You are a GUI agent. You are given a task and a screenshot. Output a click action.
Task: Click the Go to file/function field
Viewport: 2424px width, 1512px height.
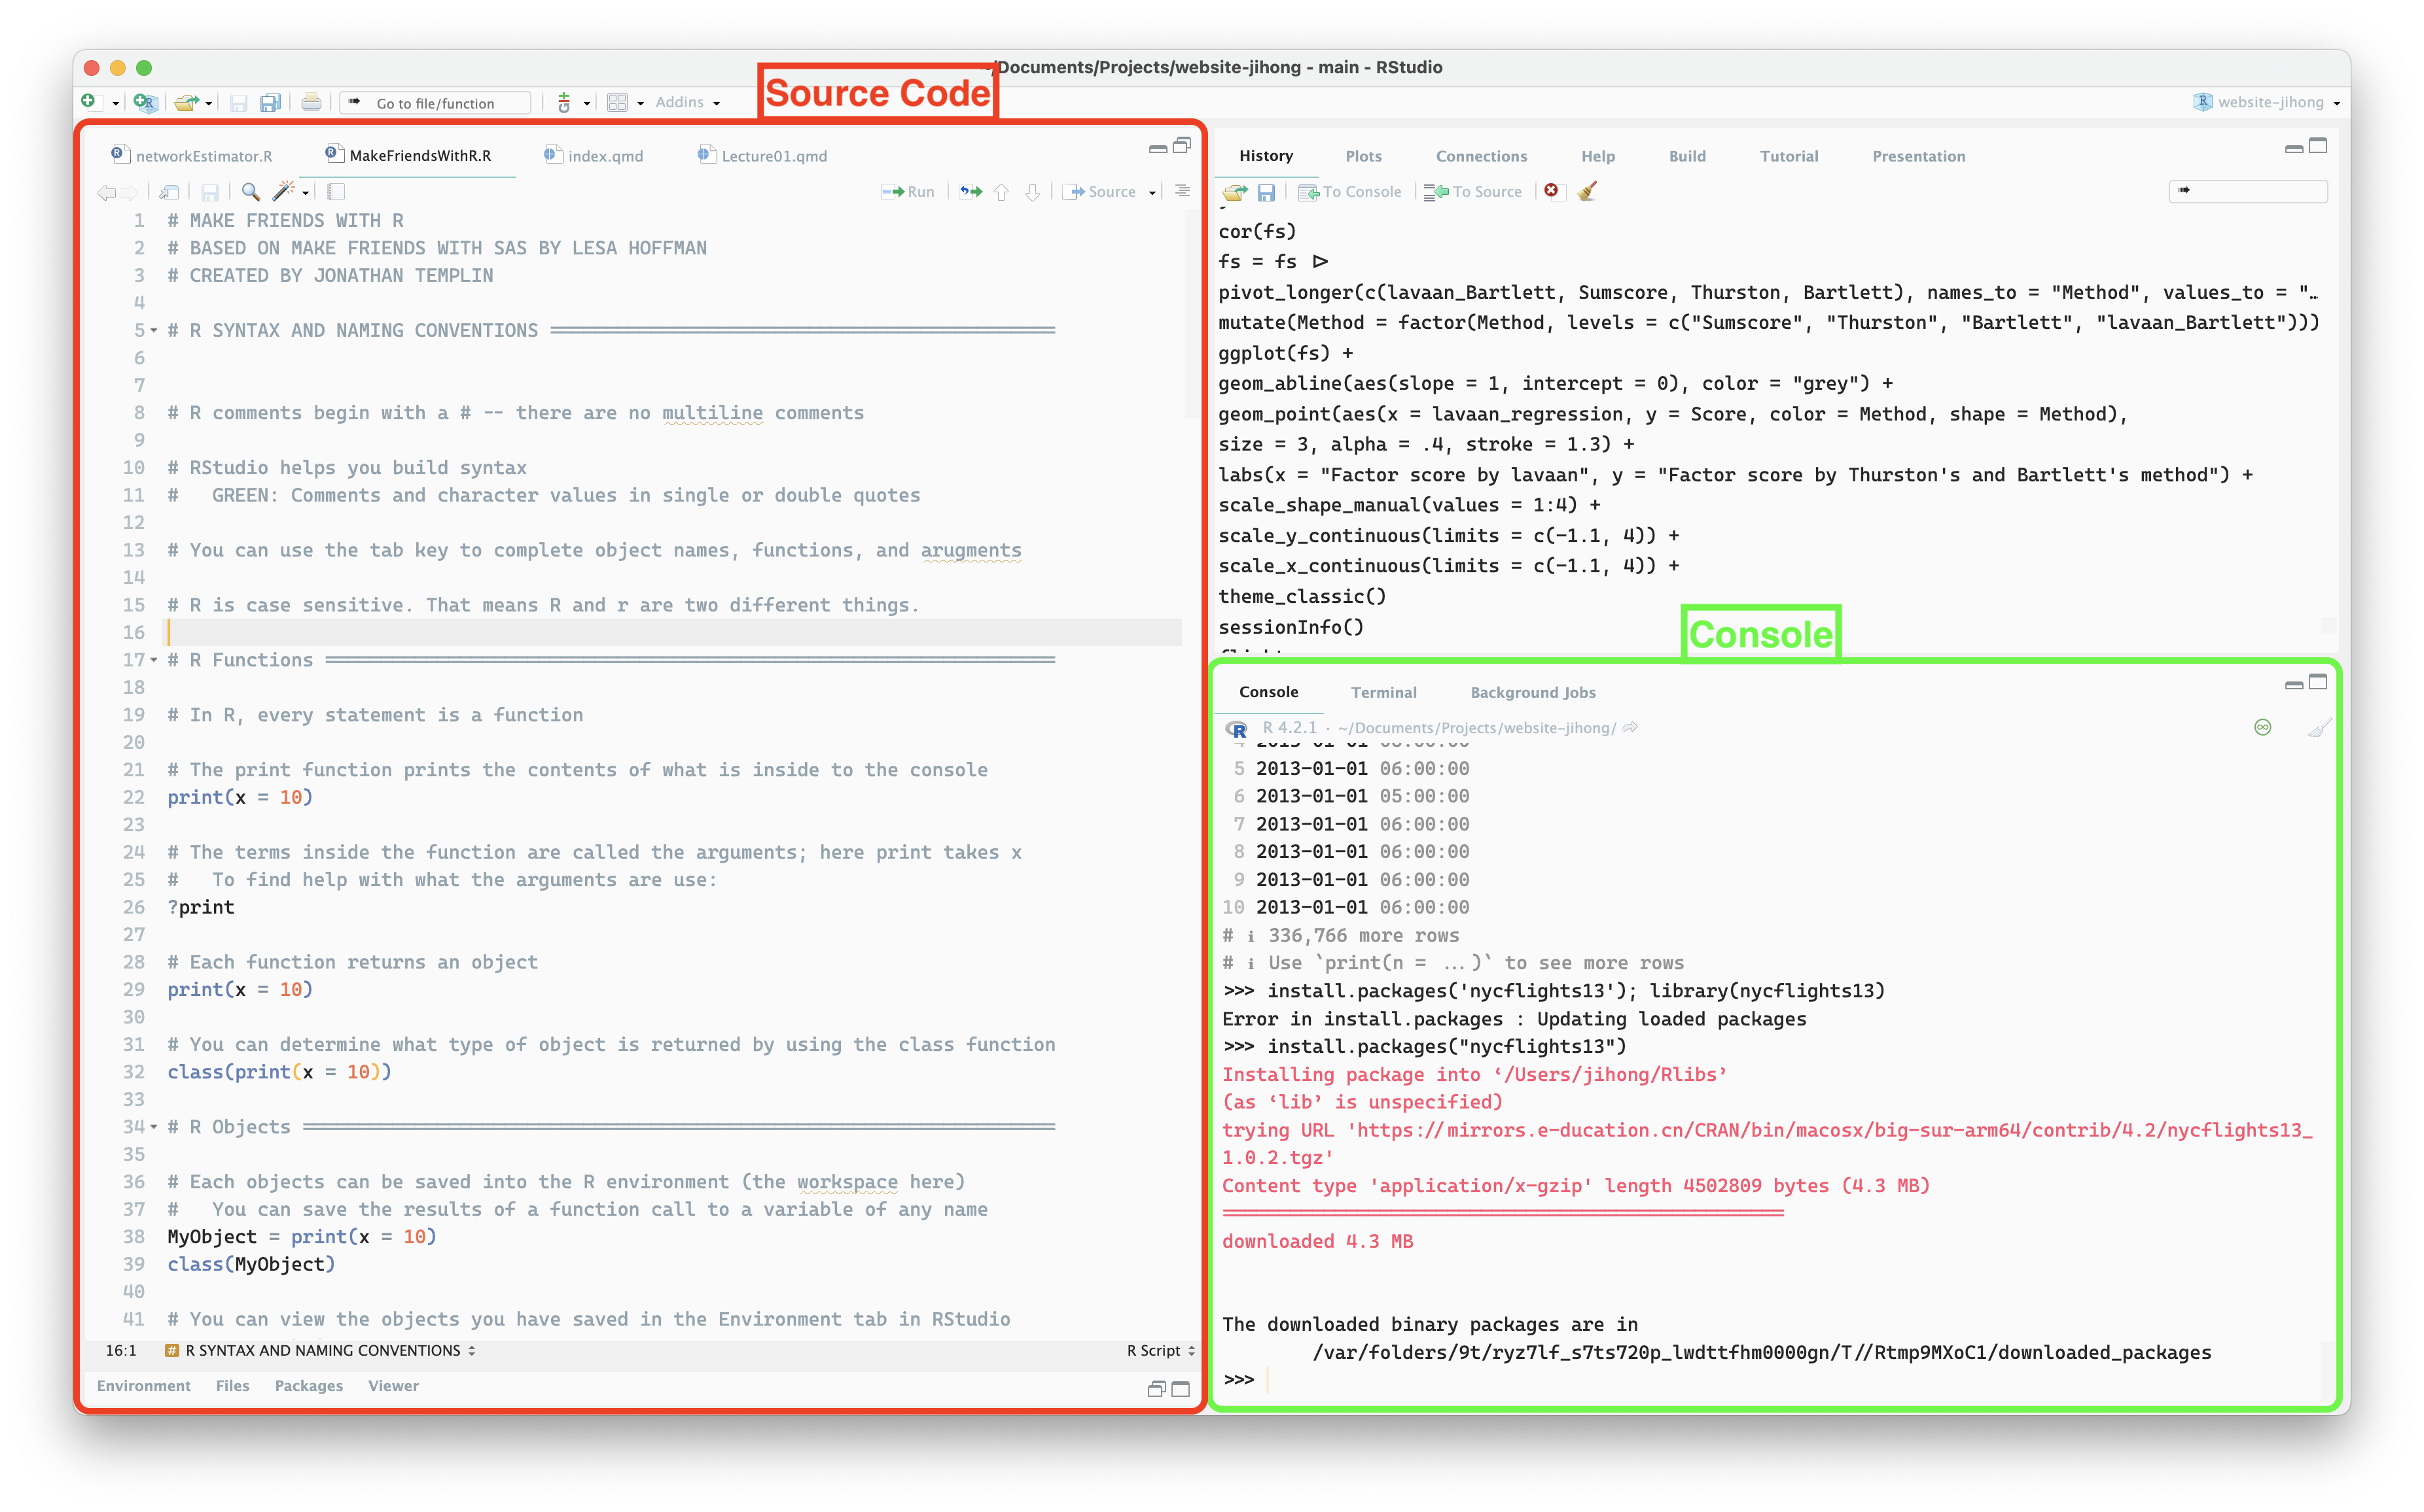coord(437,103)
